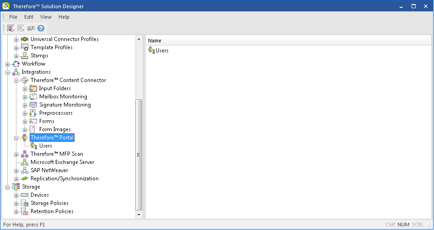Open the Edit menu
Image resolution: width=434 pixels, height=230 pixels.
click(x=29, y=17)
